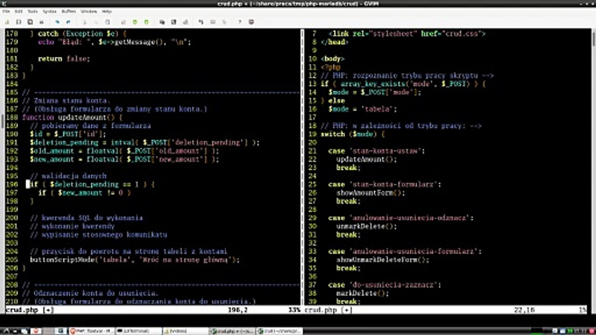The height and width of the screenshot is (335, 596).
Task: Click 'unmarkDelete();' on line 30
Action: pos(366,226)
